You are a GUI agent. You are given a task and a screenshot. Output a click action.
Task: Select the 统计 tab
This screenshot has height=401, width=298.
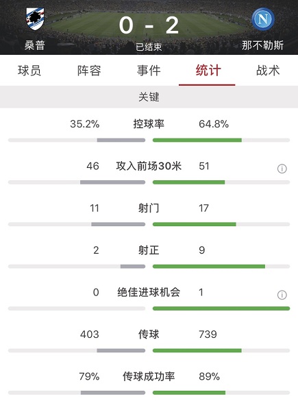click(208, 71)
